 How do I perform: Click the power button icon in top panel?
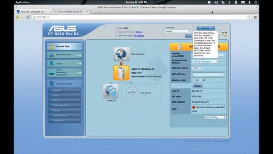click(x=256, y=2)
